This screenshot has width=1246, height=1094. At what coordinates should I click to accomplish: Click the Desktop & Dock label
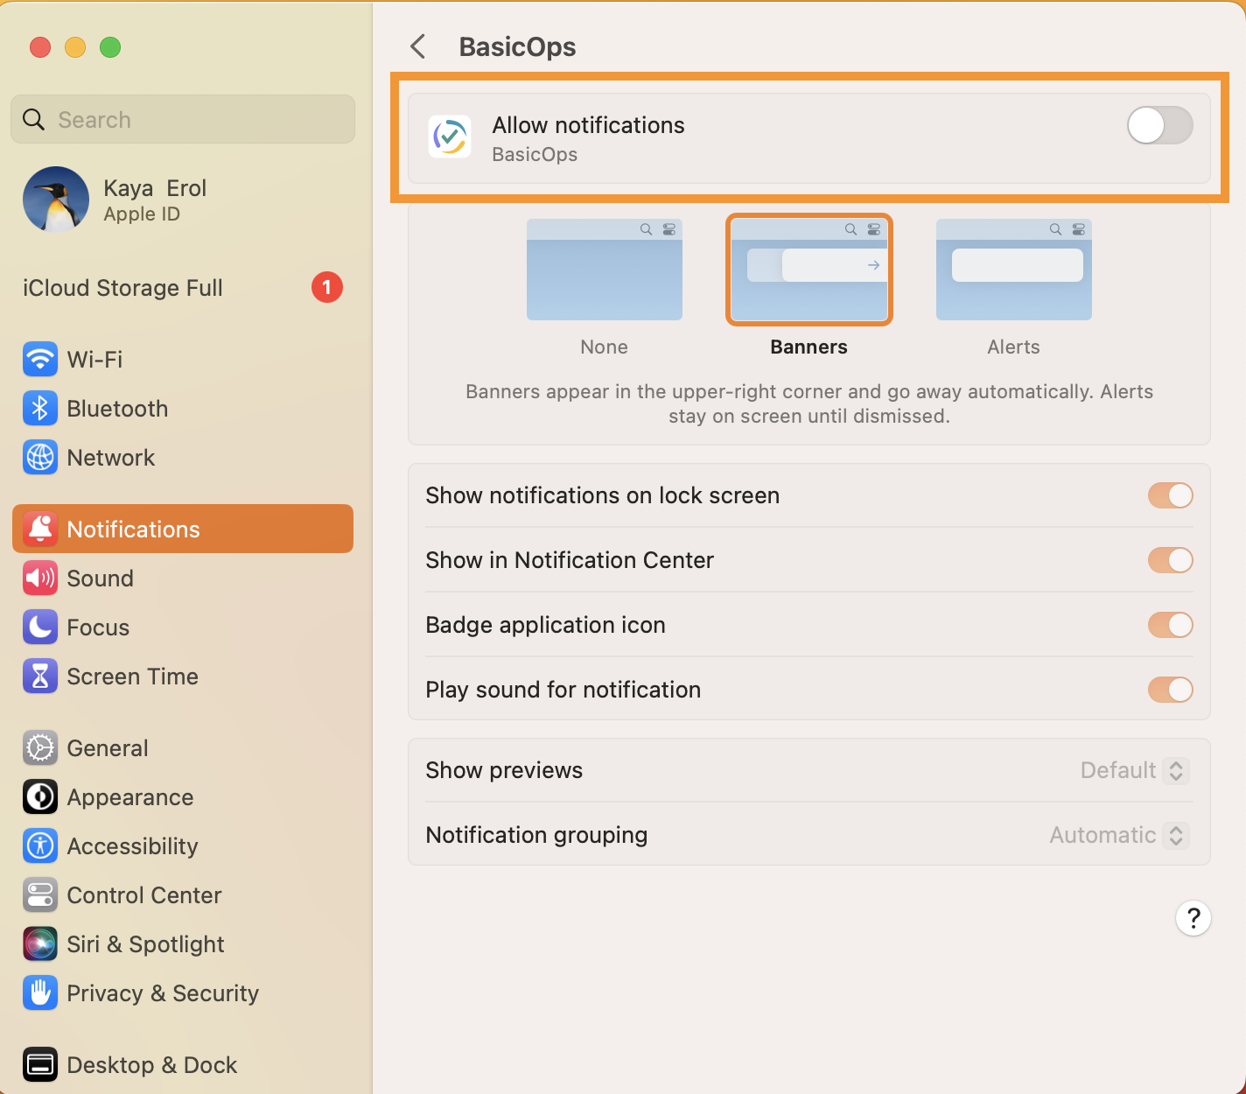pos(152,1065)
